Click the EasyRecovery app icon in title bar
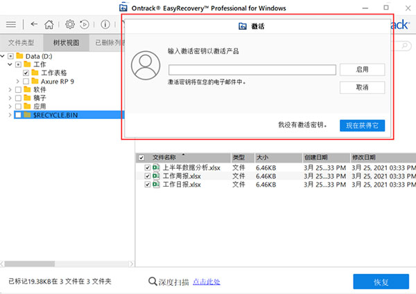 pyautogui.click(x=123, y=8)
